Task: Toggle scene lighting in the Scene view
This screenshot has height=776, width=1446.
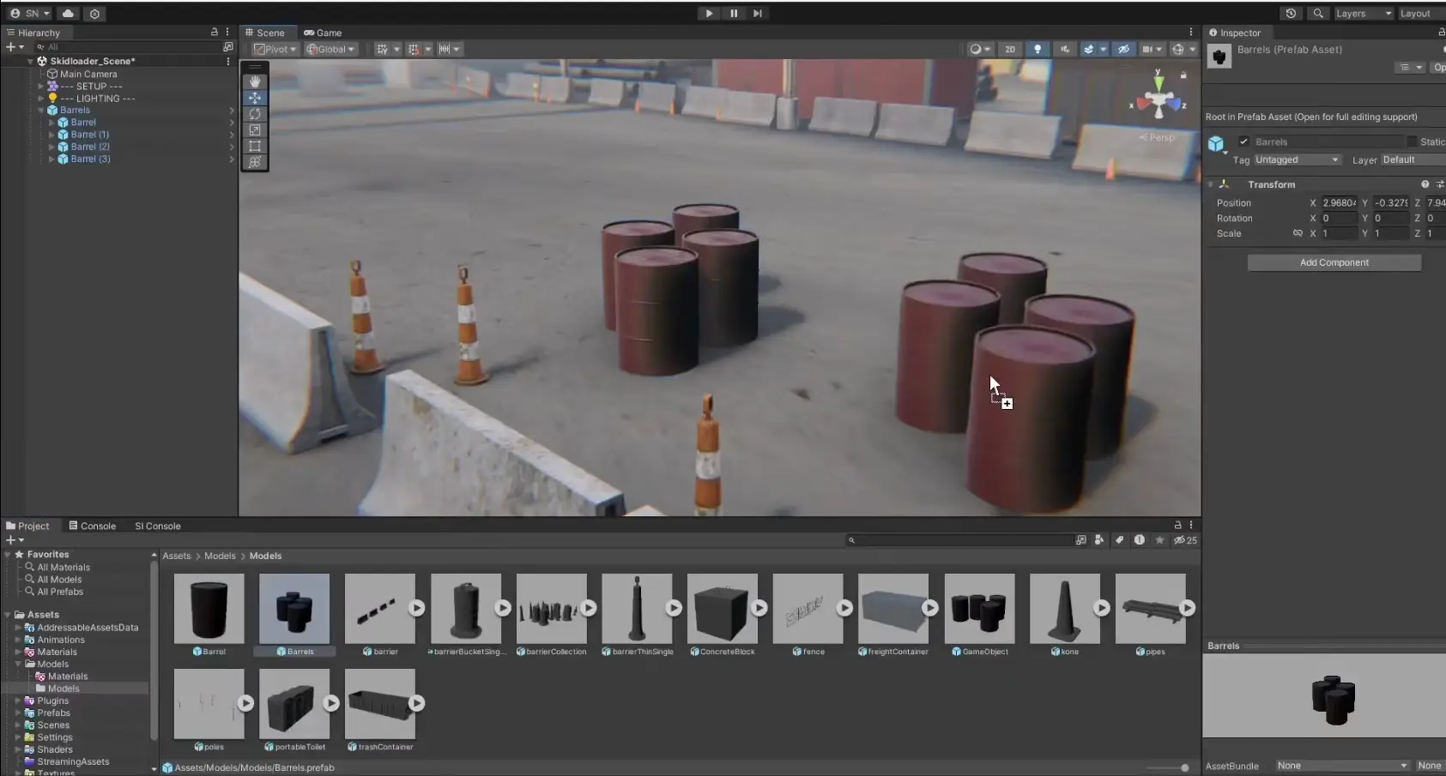Action: (1037, 49)
